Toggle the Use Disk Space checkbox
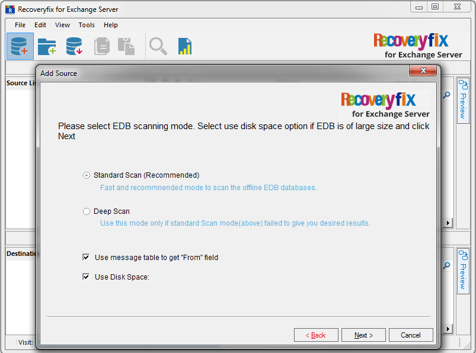This screenshot has height=353, width=476. point(86,277)
